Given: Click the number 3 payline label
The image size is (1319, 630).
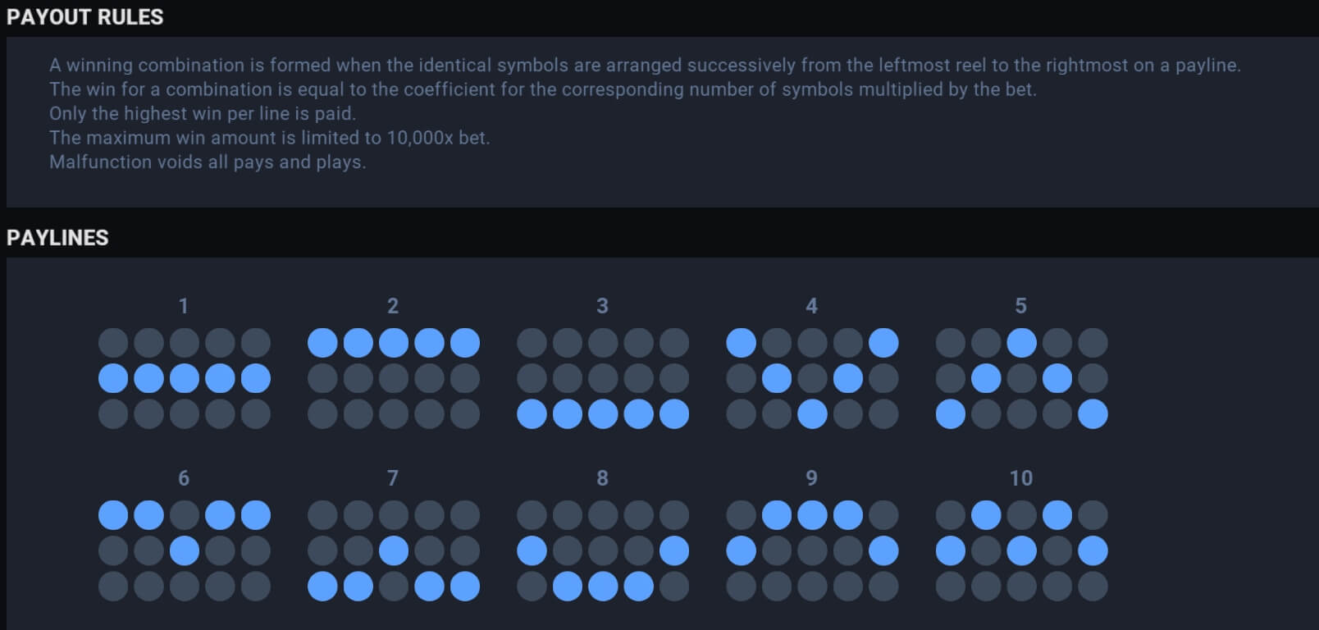Looking at the screenshot, I should coord(602,306).
